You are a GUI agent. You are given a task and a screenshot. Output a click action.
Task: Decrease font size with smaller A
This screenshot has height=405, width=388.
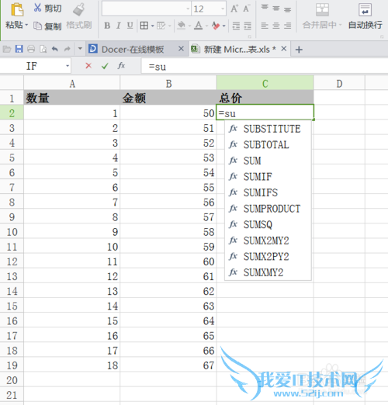[x=246, y=9]
